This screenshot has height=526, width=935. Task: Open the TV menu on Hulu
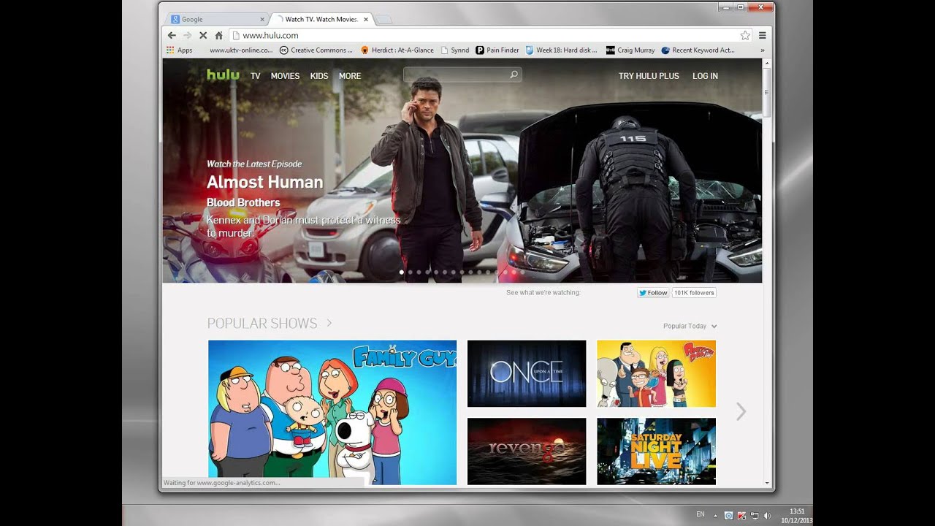coord(255,76)
